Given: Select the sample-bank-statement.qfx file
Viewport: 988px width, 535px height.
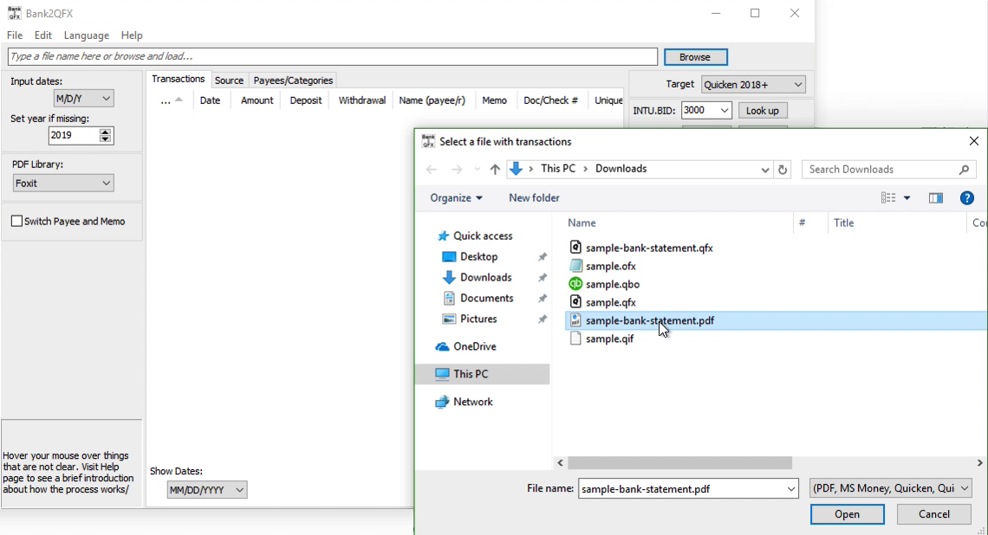Looking at the screenshot, I should [641, 248].
